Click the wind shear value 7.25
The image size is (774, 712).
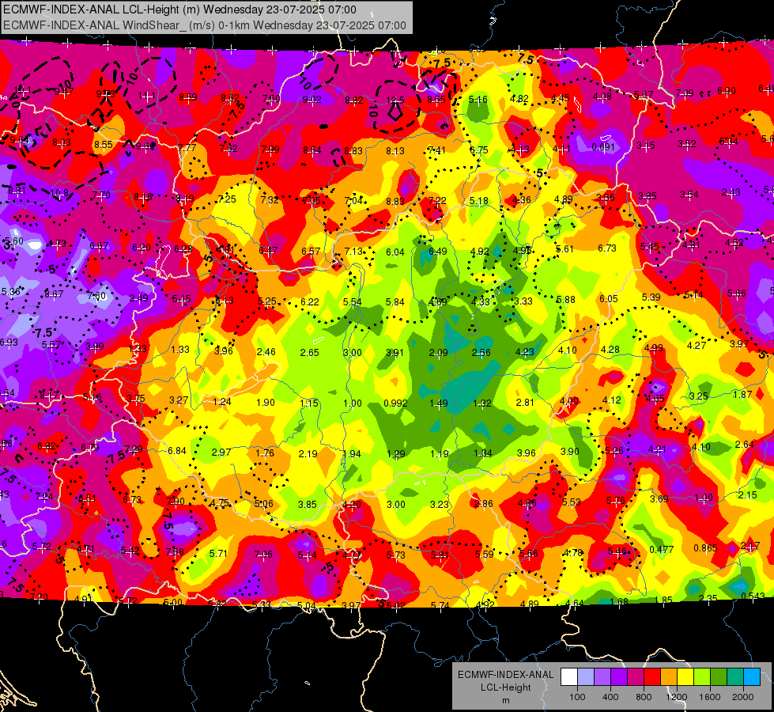(x=227, y=199)
